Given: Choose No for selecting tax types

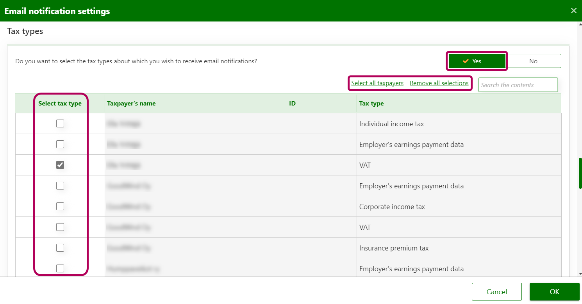Looking at the screenshot, I should click(533, 61).
